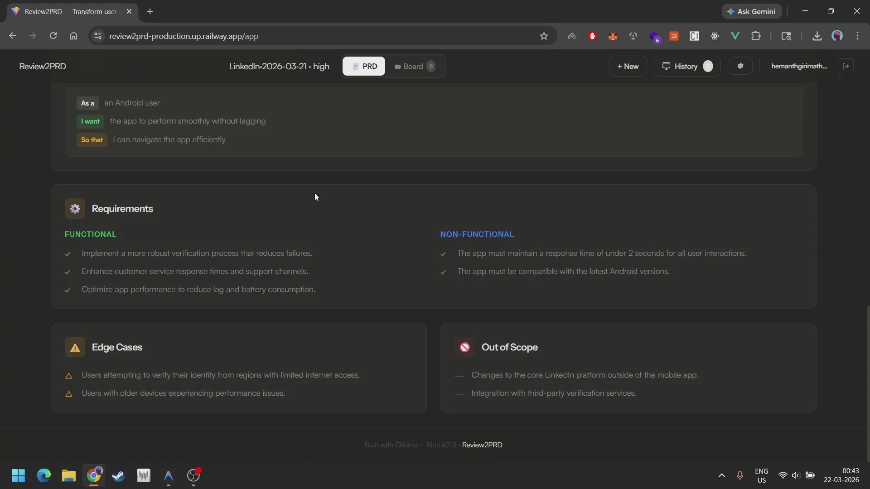Image resolution: width=870 pixels, height=489 pixels.
Task: Open Steam from the taskbar
Action: coord(118,476)
